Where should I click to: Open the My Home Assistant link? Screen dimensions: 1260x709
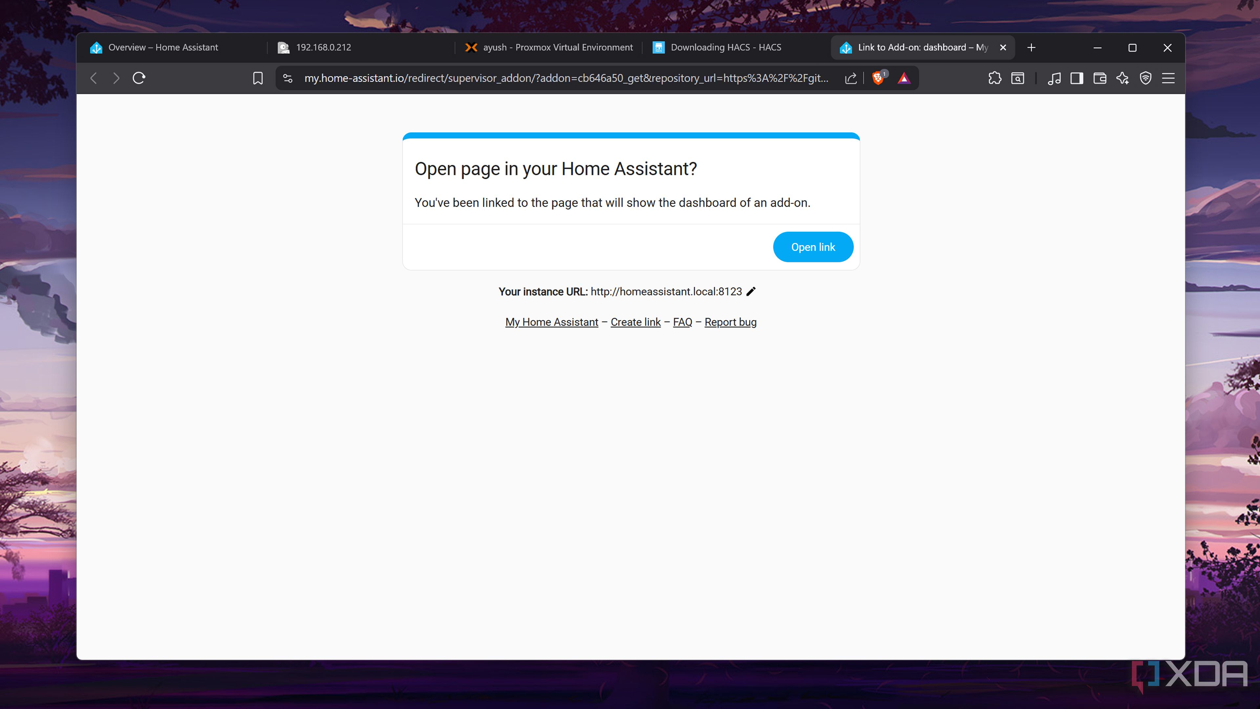(551, 322)
